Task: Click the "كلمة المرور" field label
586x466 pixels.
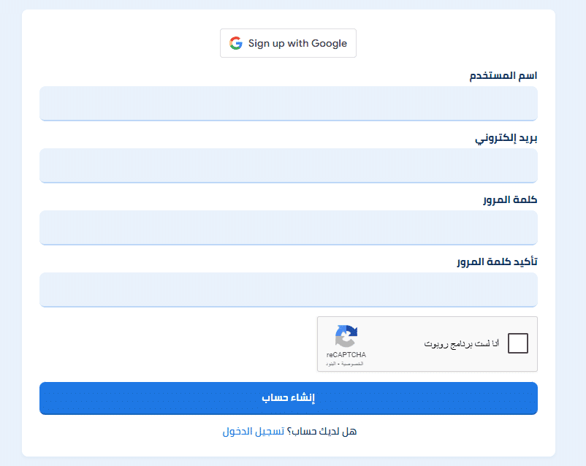Action: click(x=511, y=199)
